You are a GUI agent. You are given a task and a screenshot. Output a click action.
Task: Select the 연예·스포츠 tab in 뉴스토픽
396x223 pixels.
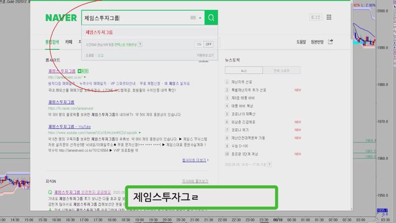tap(282, 70)
